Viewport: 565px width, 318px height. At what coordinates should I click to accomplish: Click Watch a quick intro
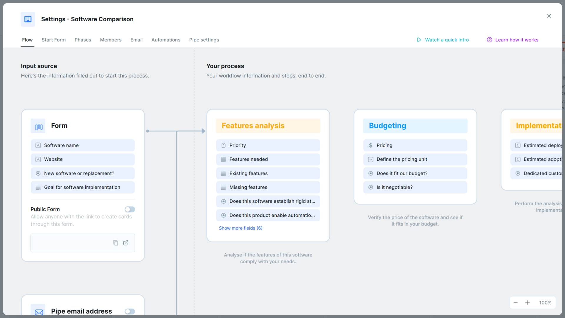tap(447, 40)
